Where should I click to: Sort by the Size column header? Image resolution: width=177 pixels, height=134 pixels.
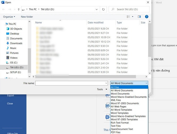pyautogui.click(x=143, y=23)
